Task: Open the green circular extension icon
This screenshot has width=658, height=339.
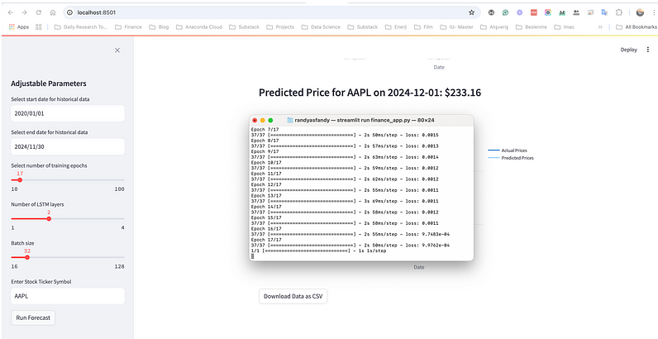Action: 506,12
